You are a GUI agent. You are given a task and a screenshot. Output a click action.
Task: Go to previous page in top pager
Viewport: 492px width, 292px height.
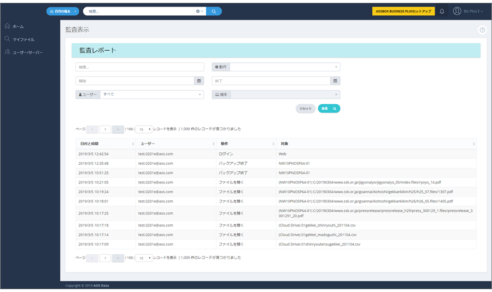pyautogui.click(x=92, y=129)
